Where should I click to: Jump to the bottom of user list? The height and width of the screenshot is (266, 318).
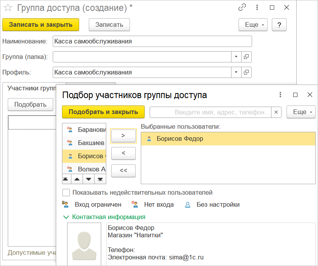(100, 179)
